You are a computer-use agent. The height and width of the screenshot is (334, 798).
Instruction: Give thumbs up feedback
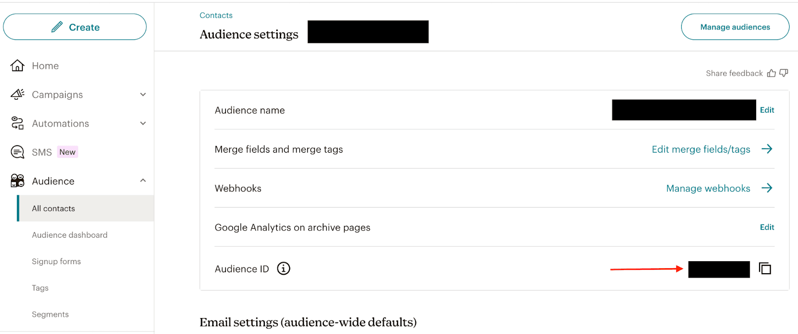click(772, 73)
